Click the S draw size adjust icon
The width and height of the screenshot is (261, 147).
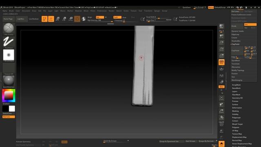coord(142,19)
